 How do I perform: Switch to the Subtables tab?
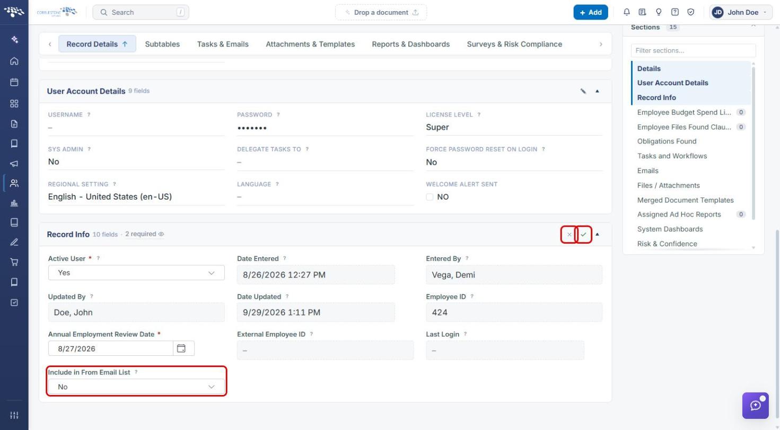(162, 44)
